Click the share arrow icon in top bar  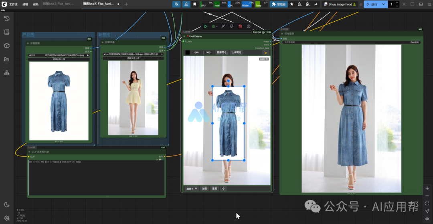(x=316, y=4)
